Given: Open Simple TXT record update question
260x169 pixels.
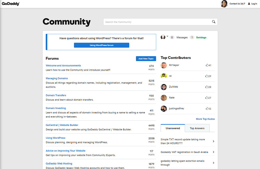Looking at the screenshot, I should pos(183,141).
